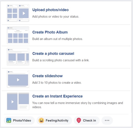Click the Upload photos/video grid thumbnail

coord(12,13)
